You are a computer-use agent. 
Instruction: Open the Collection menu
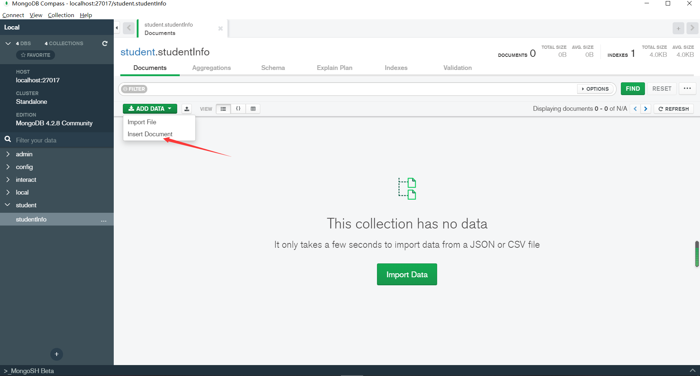(x=61, y=15)
